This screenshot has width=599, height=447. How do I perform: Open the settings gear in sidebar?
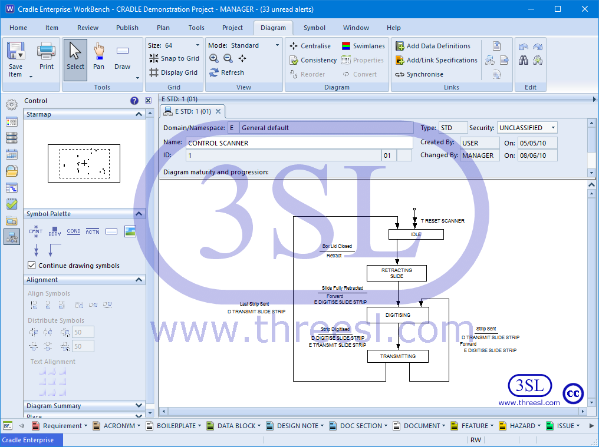tap(12, 104)
